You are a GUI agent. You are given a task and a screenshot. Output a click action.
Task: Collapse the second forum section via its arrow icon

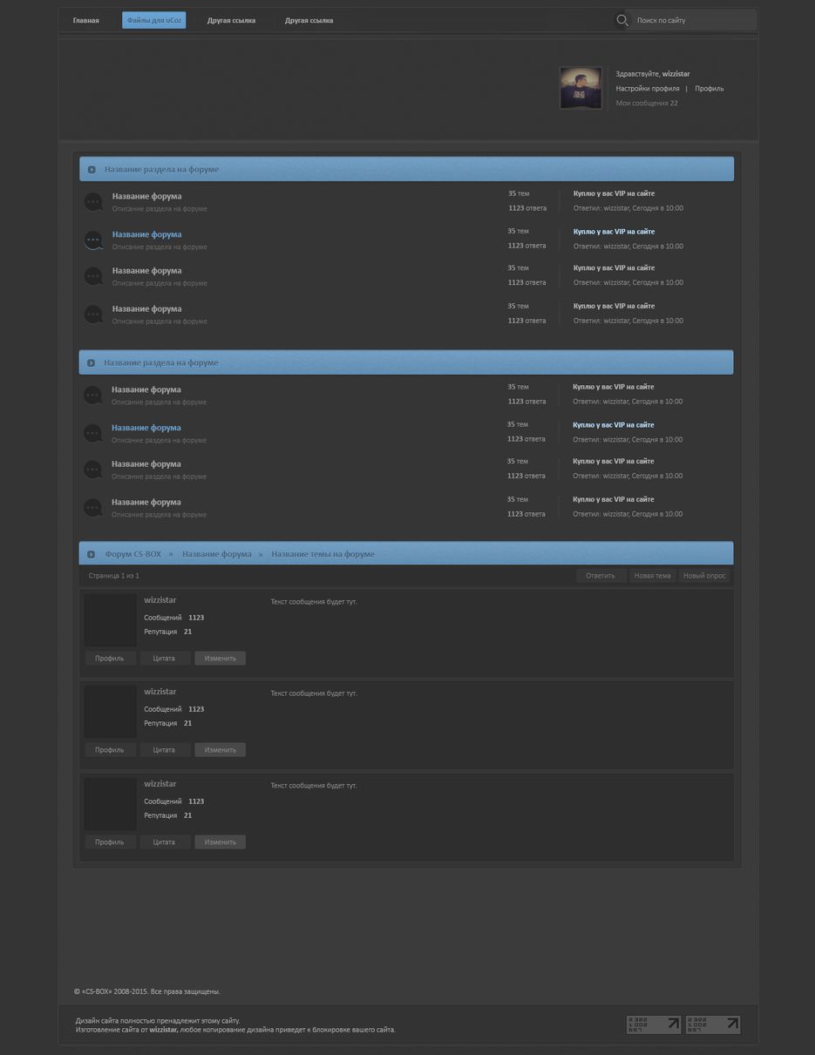91,363
